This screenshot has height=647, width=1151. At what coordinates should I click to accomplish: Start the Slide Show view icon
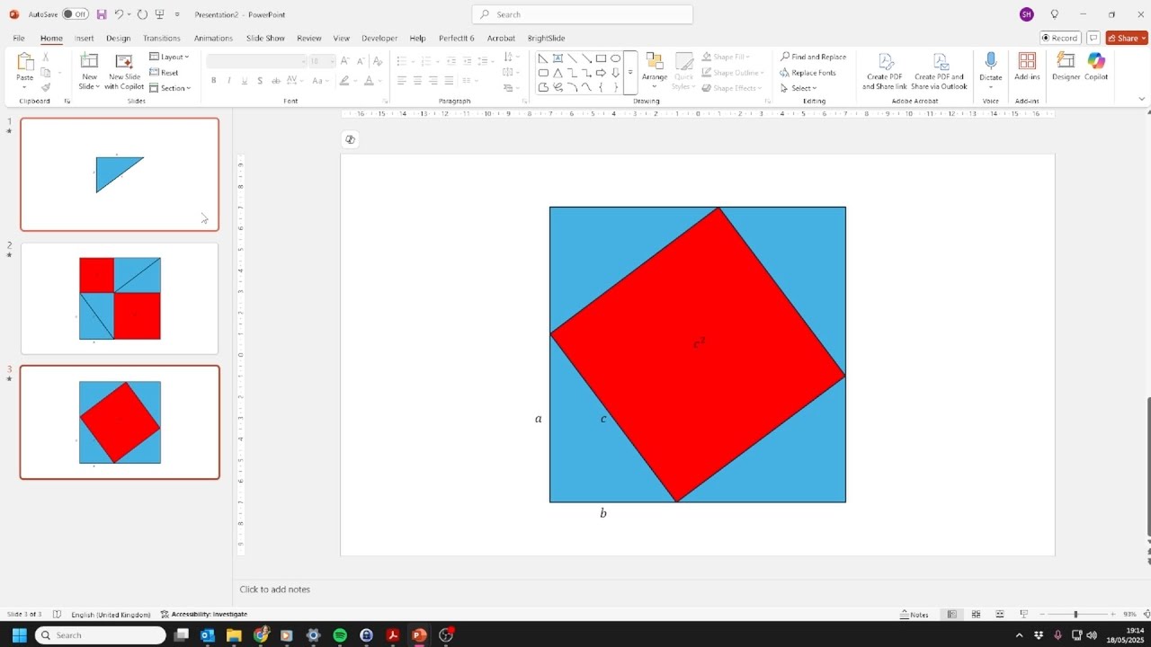[x=1023, y=615]
